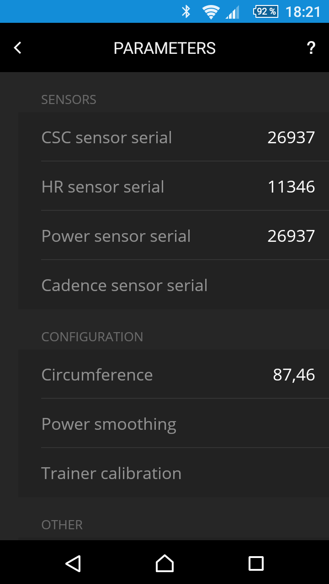Edit the Circumference setting

(x=97, y=375)
